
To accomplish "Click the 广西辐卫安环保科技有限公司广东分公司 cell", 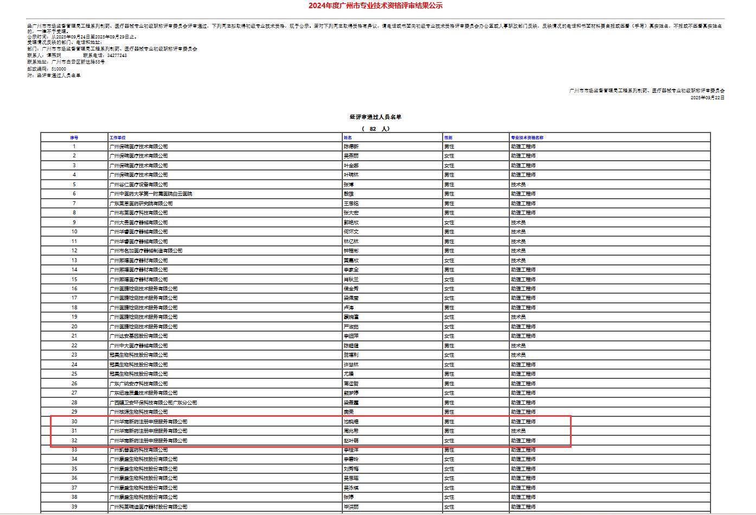I will click(x=153, y=403).
